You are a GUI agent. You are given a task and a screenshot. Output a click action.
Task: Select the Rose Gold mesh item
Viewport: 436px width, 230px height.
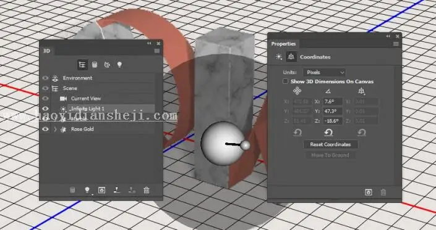(x=82, y=129)
